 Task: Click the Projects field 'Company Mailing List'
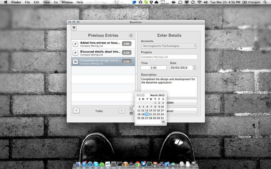pos(169,57)
